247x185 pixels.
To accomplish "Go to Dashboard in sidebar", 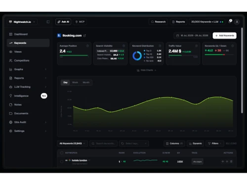I will click(28, 34).
